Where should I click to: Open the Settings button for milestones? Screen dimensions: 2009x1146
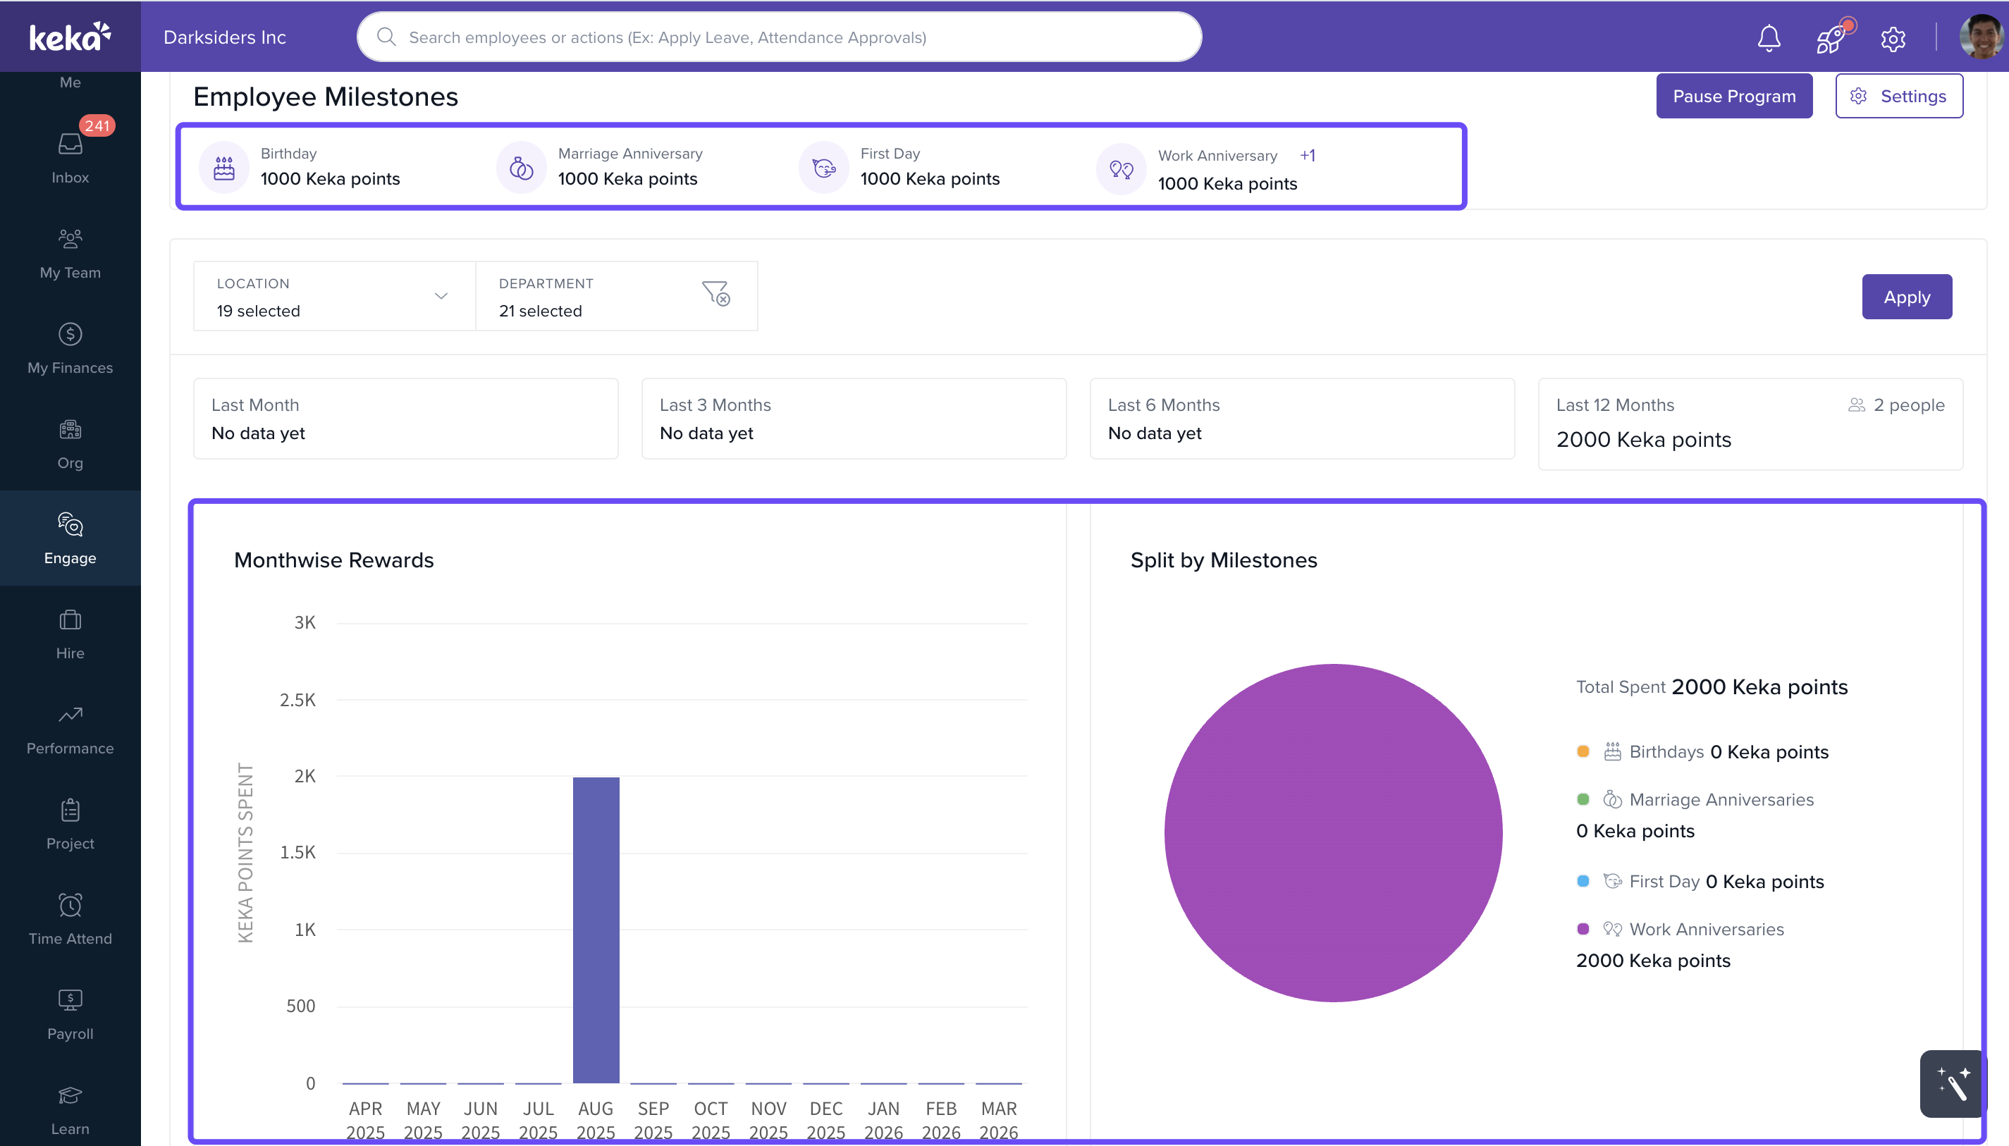[x=1898, y=96]
